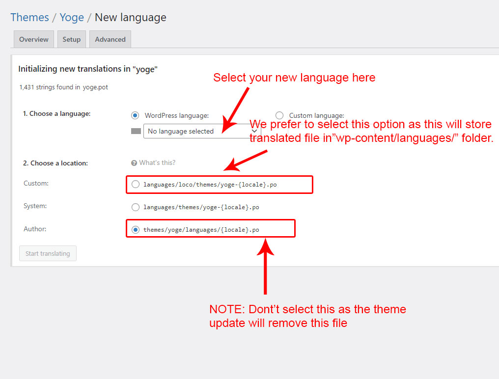The image size is (499, 379).
Task: Click the 'WordPress language:' label text
Action: (177, 116)
